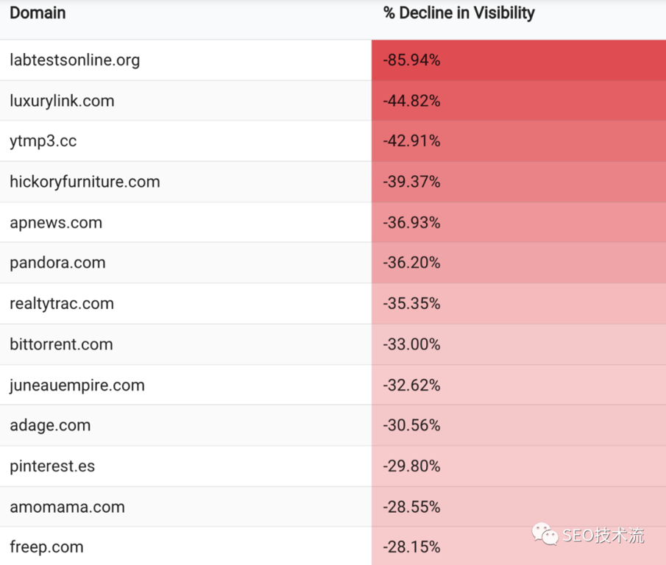Click hickoryfurniture.com in the table
666x565 pixels.
pos(85,182)
